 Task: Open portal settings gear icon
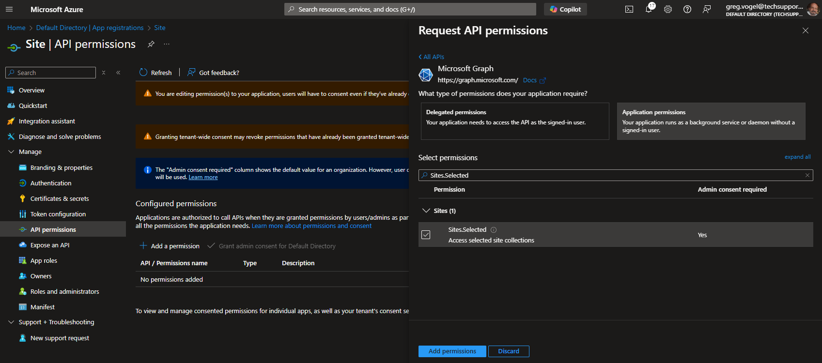(x=668, y=9)
